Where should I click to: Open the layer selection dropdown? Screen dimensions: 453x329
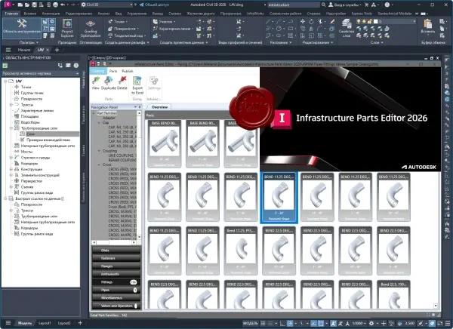pos(414,21)
